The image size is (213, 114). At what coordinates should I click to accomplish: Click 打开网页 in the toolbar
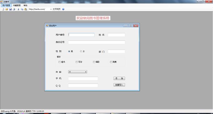56,9
